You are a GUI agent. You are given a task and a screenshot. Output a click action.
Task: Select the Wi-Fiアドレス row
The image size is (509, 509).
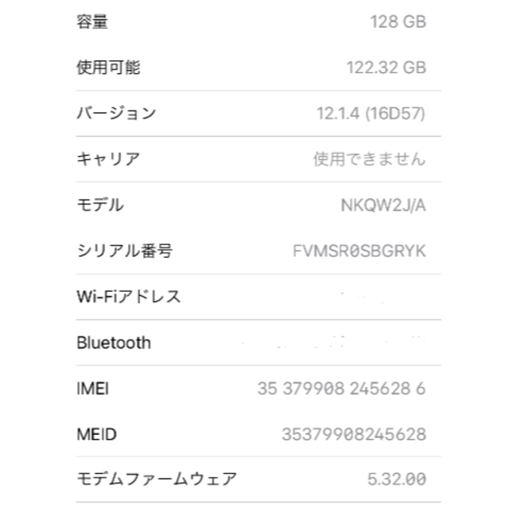[x=258, y=297]
